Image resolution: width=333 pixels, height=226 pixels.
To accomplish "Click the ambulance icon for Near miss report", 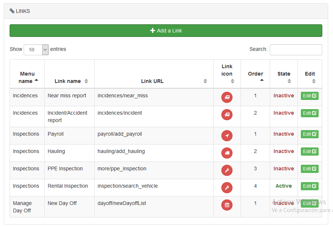I will pyautogui.click(x=227, y=97).
